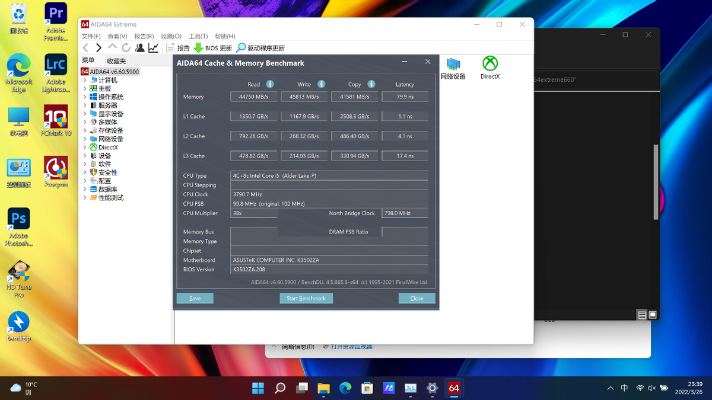Click the Start Benchmark button
The width and height of the screenshot is (712, 400).
point(306,298)
